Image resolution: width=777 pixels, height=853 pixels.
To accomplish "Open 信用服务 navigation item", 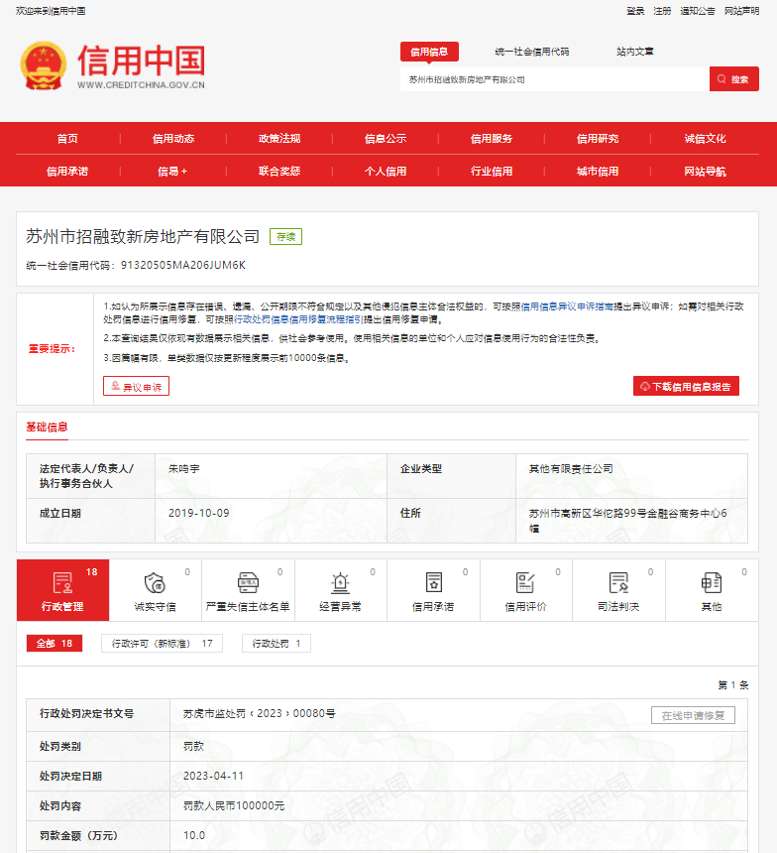I will [492, 139].
